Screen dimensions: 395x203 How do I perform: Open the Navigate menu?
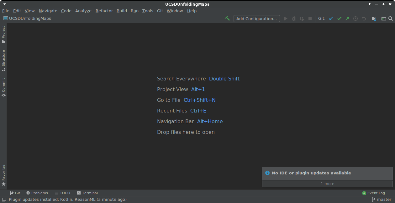tap(48, 11)
